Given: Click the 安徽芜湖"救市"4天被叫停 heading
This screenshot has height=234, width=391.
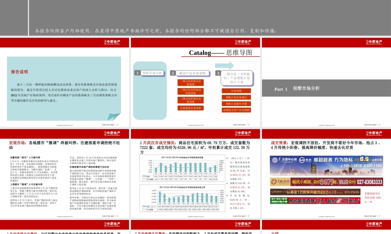Looking at the screenshot, I should click(25, 158).
